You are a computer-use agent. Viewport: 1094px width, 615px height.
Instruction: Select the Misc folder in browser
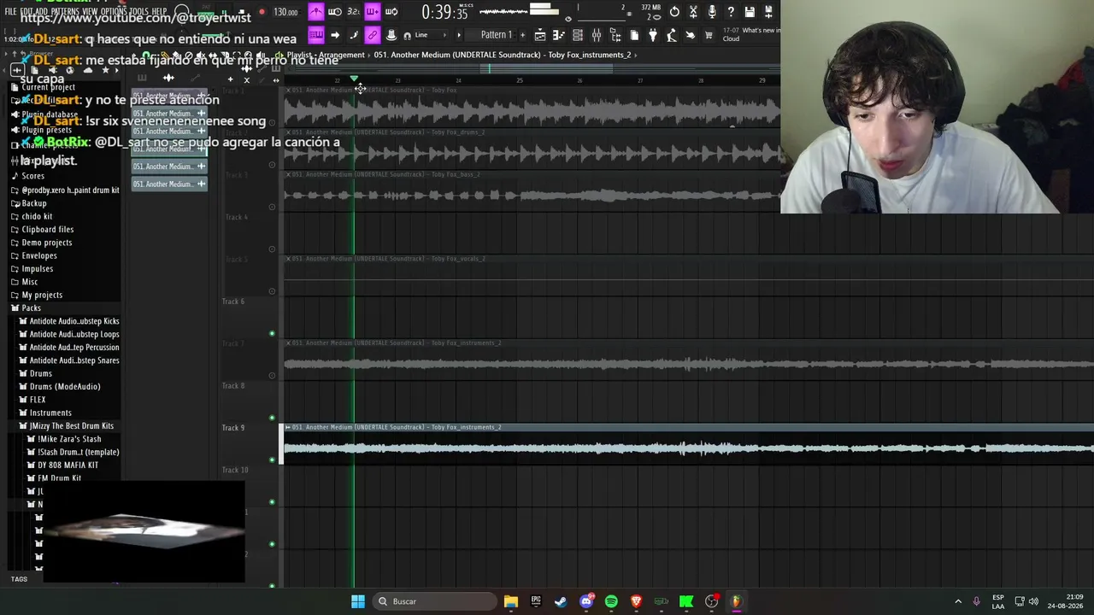[30, 282]
